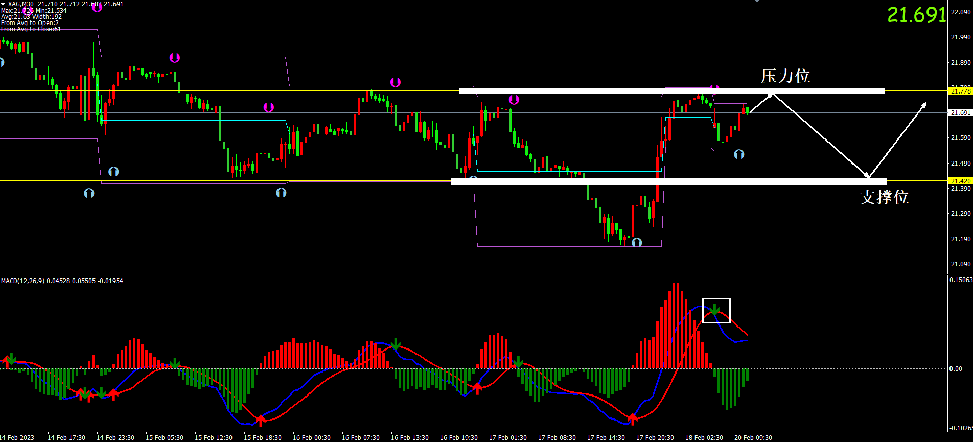Click the magenta down-arrow marker near 21.710 level
973x442 pixels.
click(269, 107)
